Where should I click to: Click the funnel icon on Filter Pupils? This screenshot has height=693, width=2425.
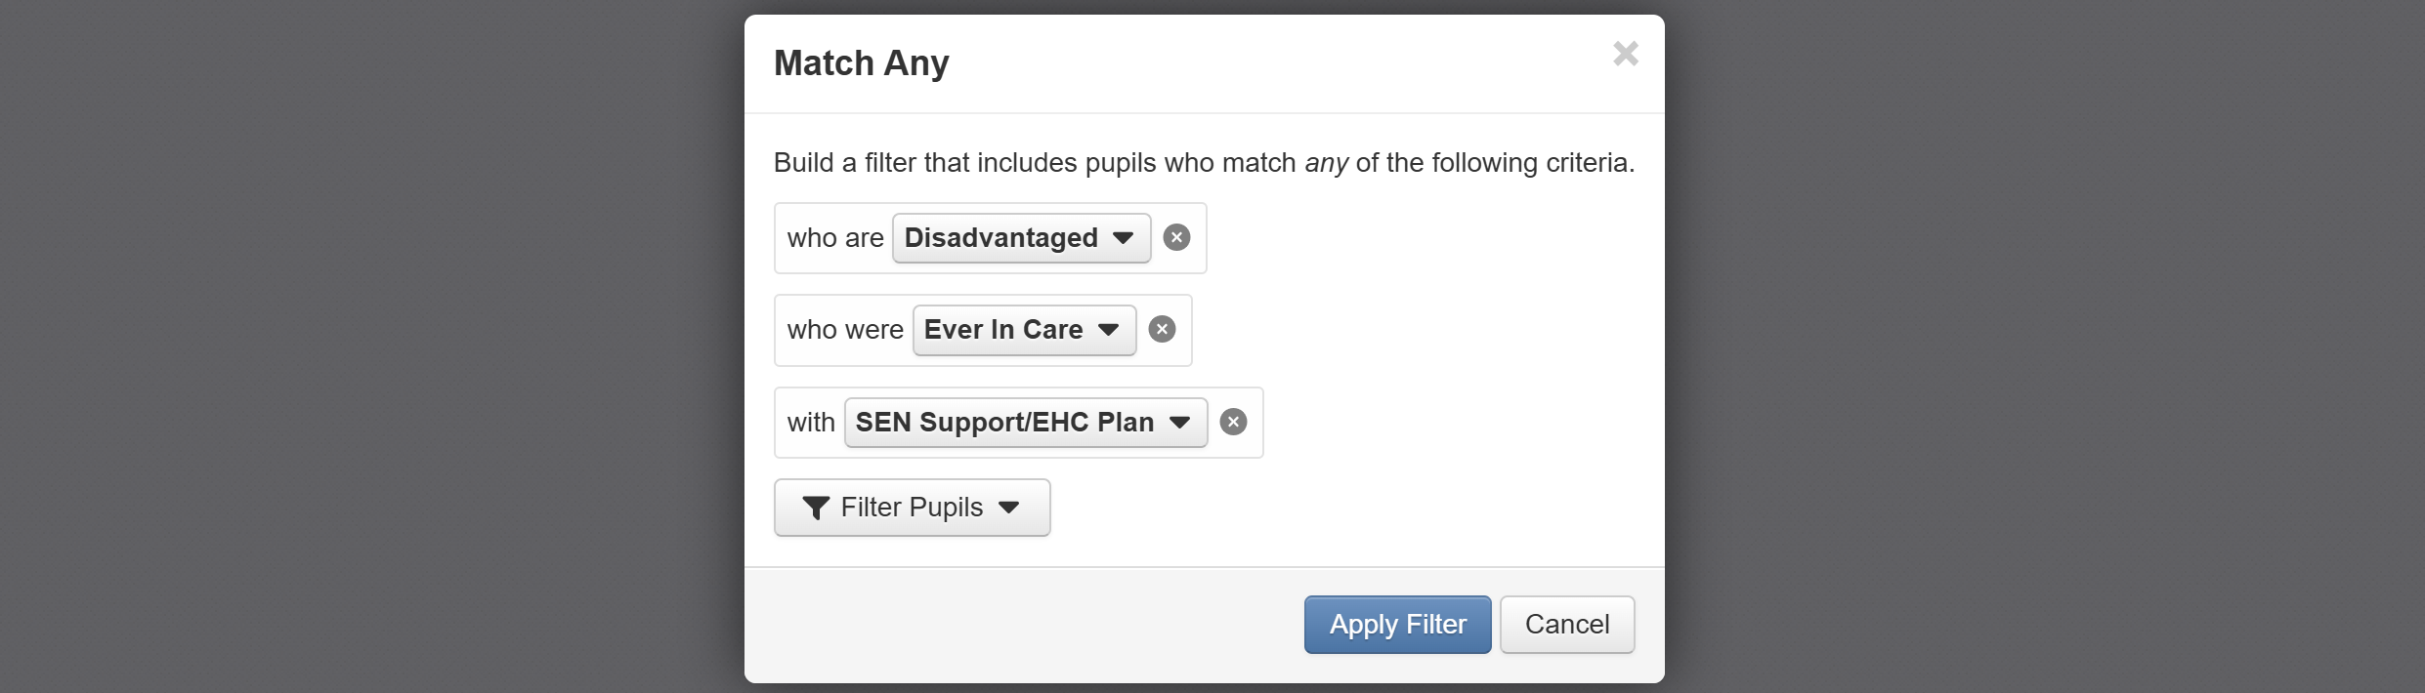816,508
